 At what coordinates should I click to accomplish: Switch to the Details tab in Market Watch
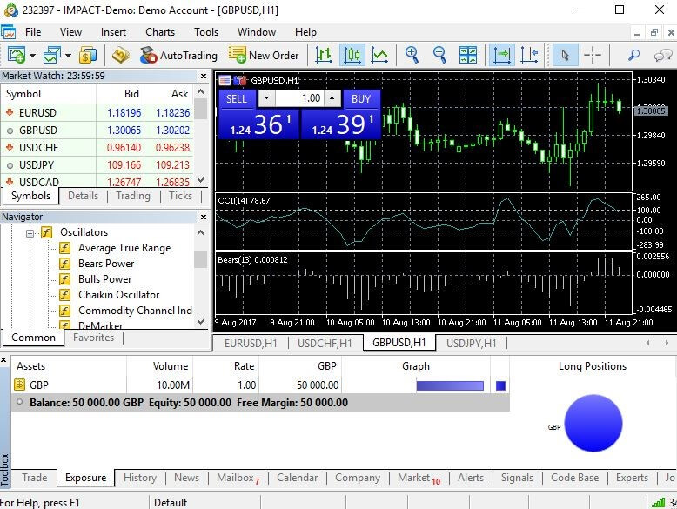tap(83, 196)
